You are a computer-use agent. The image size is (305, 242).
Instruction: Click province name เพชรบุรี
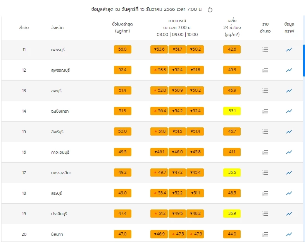click(x=57, y=50)
